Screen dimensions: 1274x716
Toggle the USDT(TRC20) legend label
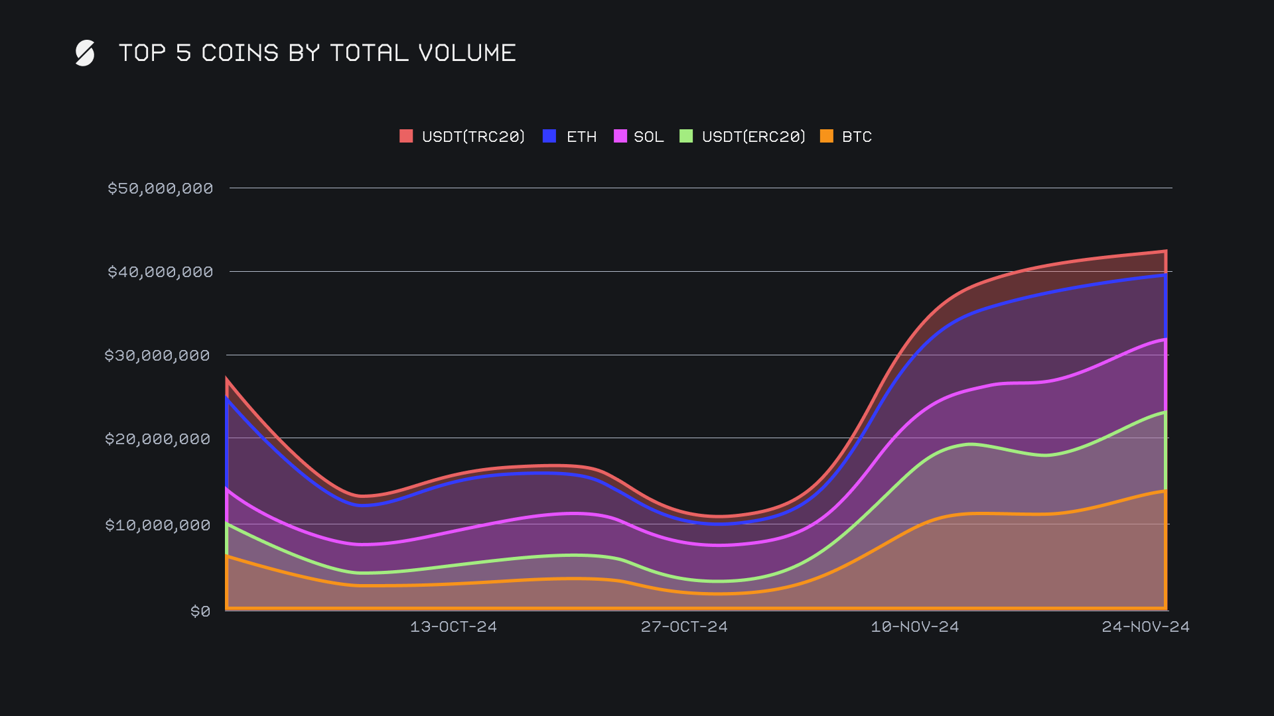point(473,137)
